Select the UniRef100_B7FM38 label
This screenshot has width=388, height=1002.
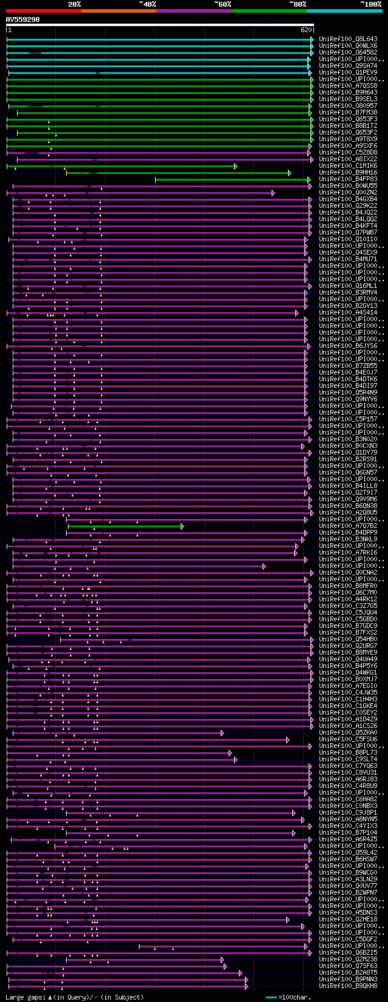coord(348,112)
